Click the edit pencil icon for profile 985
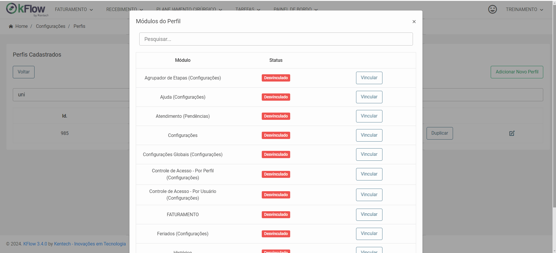This screenshot has height=253, width=556. point(512,133)
